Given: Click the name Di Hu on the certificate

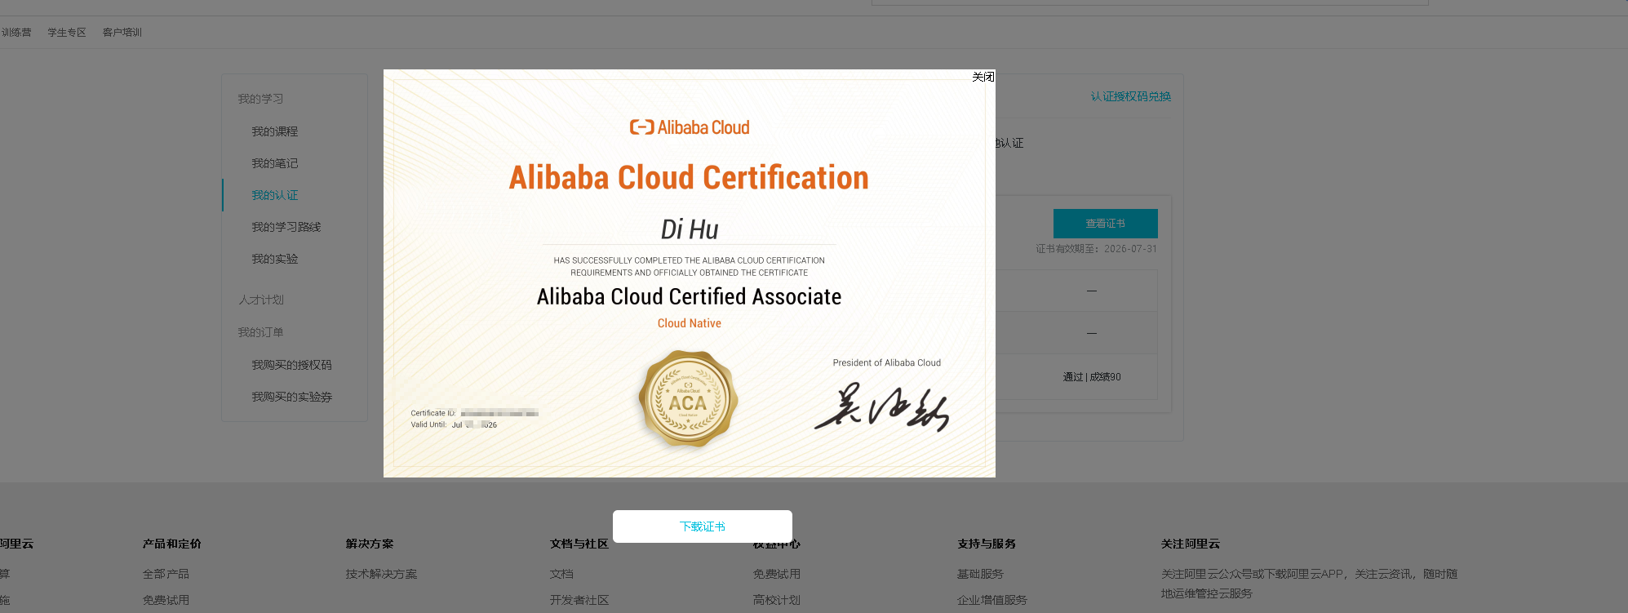Looking at the screenshot, I should pyautogui.click(x=690, y=229).
